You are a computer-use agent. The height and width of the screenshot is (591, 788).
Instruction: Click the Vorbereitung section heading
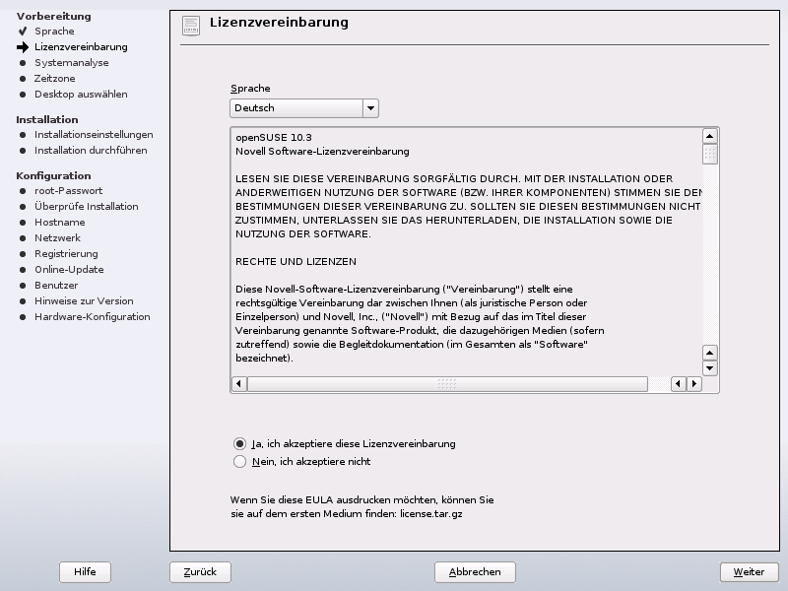coord(54,17)
